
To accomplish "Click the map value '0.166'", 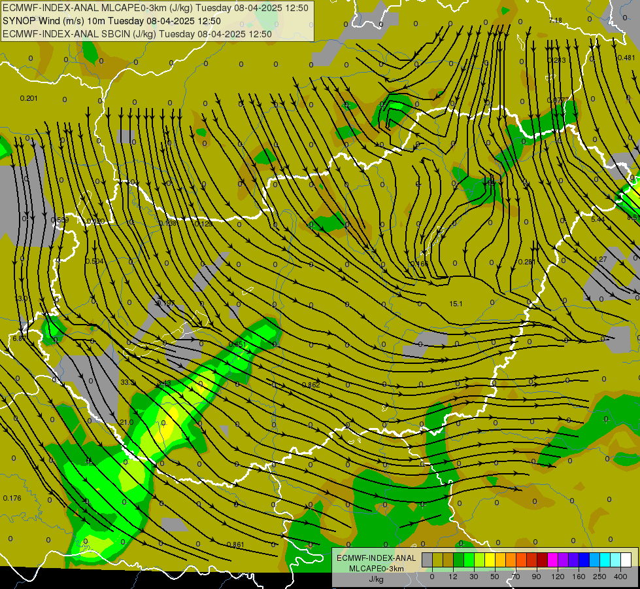I will tap(419, 264).
